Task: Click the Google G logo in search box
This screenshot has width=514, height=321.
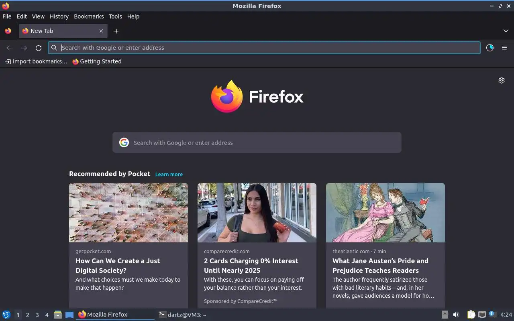Action: point(124,142)
